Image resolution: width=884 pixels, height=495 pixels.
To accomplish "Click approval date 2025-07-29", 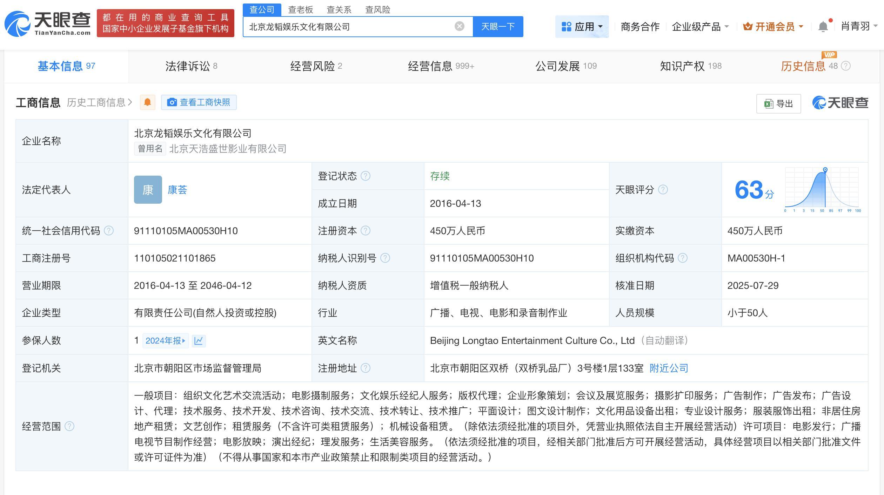I will [753, 285].
